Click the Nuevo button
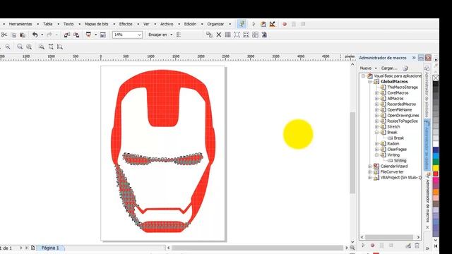The image size is (452, 254). pyautogui.click(x=366, y=68)
